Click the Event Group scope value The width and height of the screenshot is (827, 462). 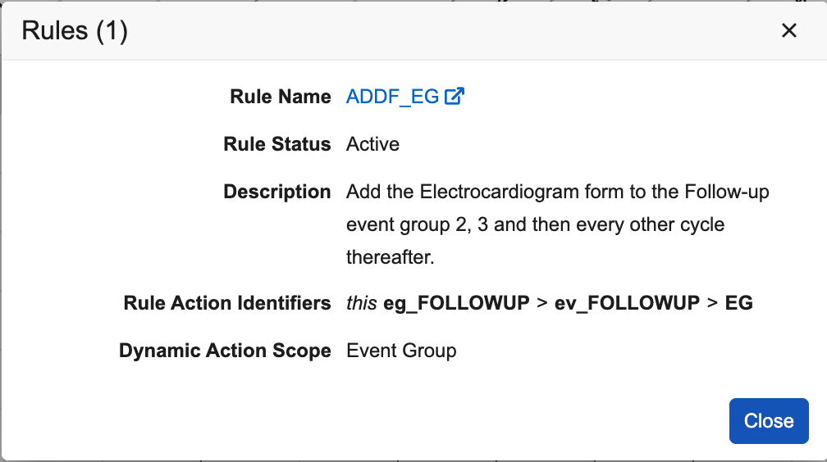pos(401,351)
